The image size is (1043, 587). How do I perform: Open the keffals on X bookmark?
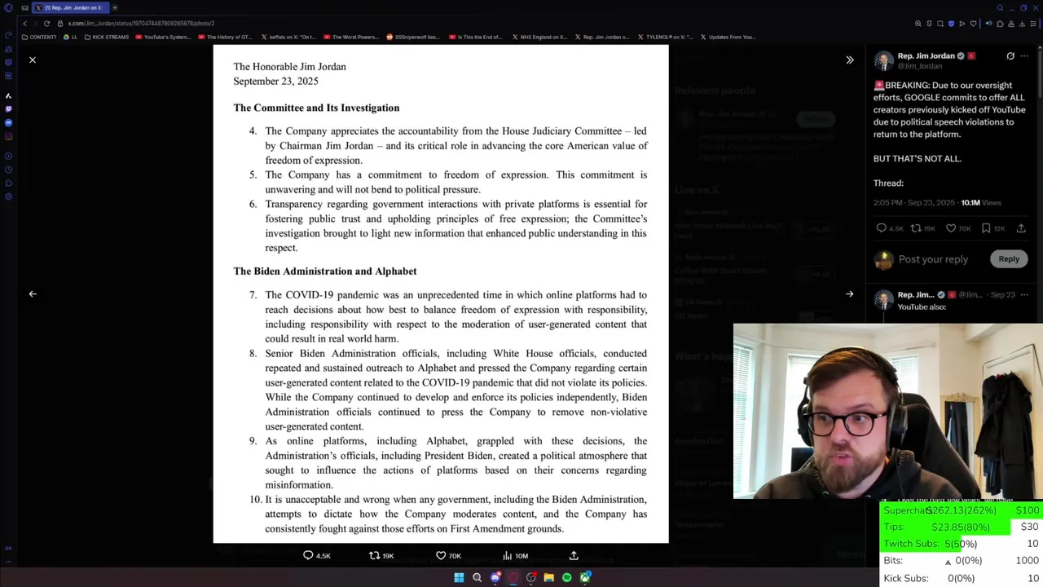click(288, 37)
